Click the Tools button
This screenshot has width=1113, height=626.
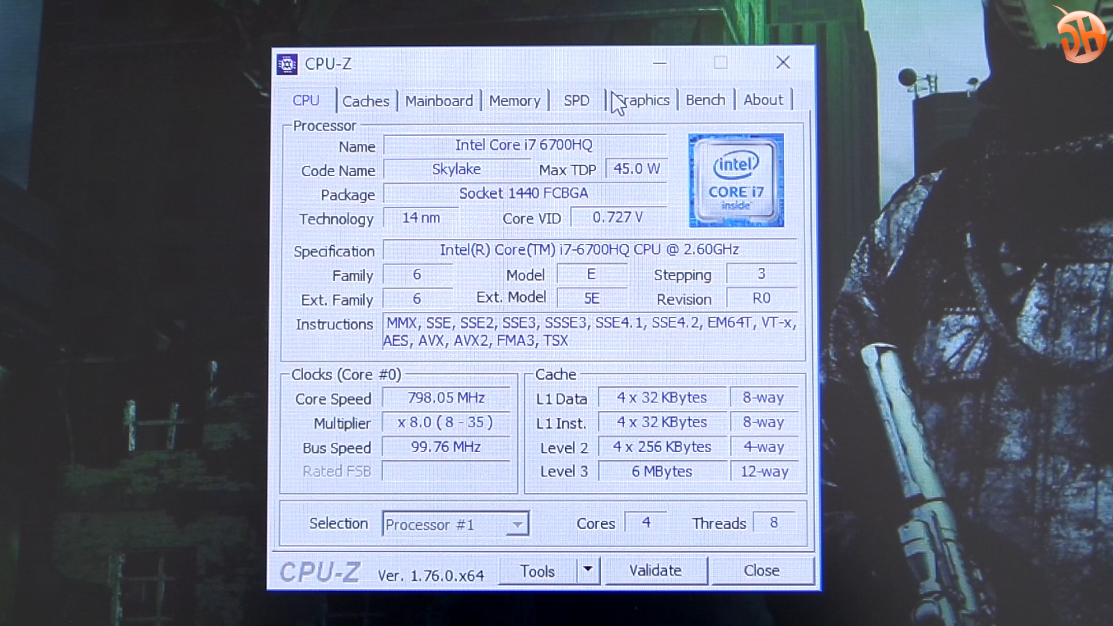point(537,571)
